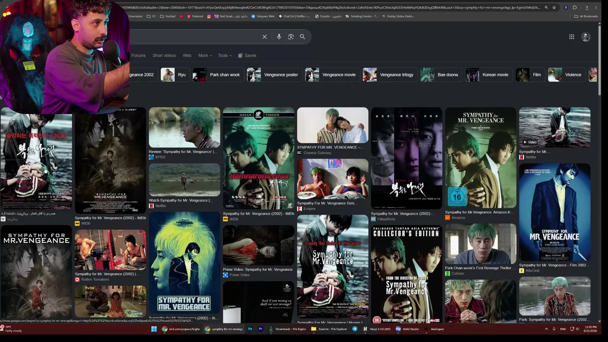Switch to the Forums tab
608x342 pixels.
(138, 56)
